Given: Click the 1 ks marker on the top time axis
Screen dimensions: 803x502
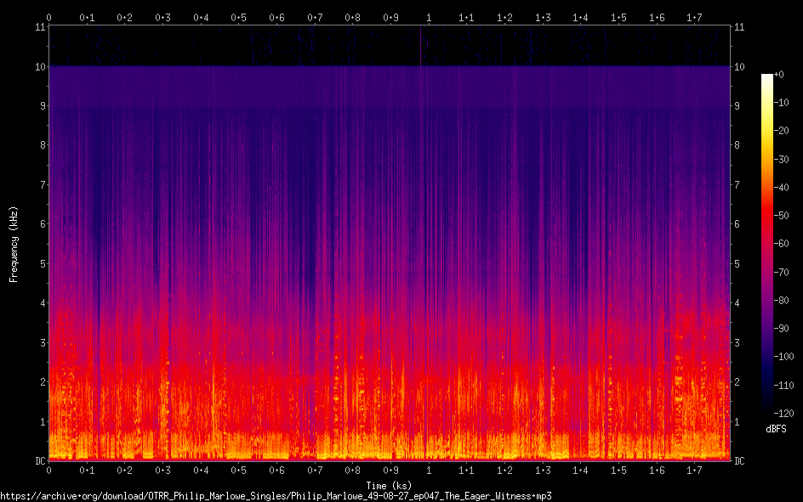Looking at the screenshot, I should coord(428,17).
